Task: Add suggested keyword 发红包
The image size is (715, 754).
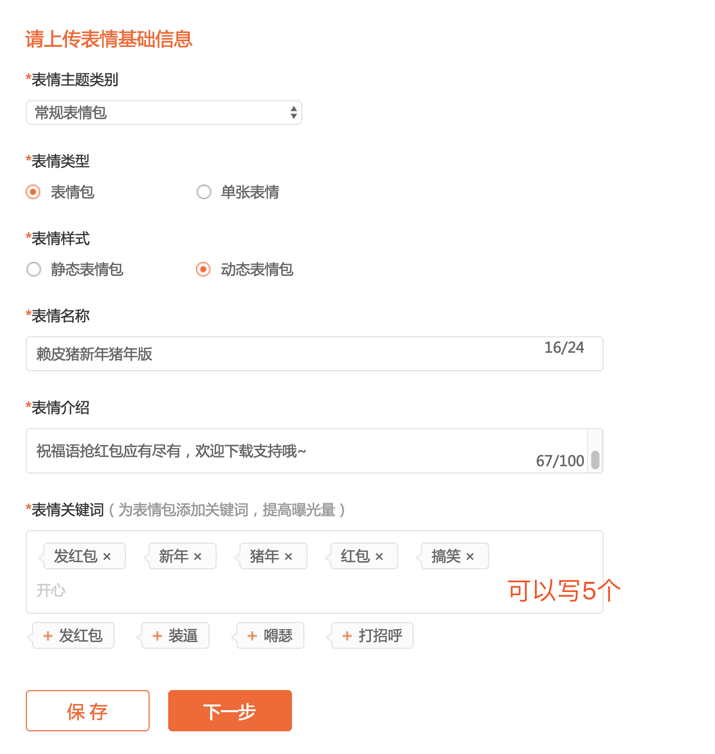Action: pyautogui.click(x=73, y=635)
